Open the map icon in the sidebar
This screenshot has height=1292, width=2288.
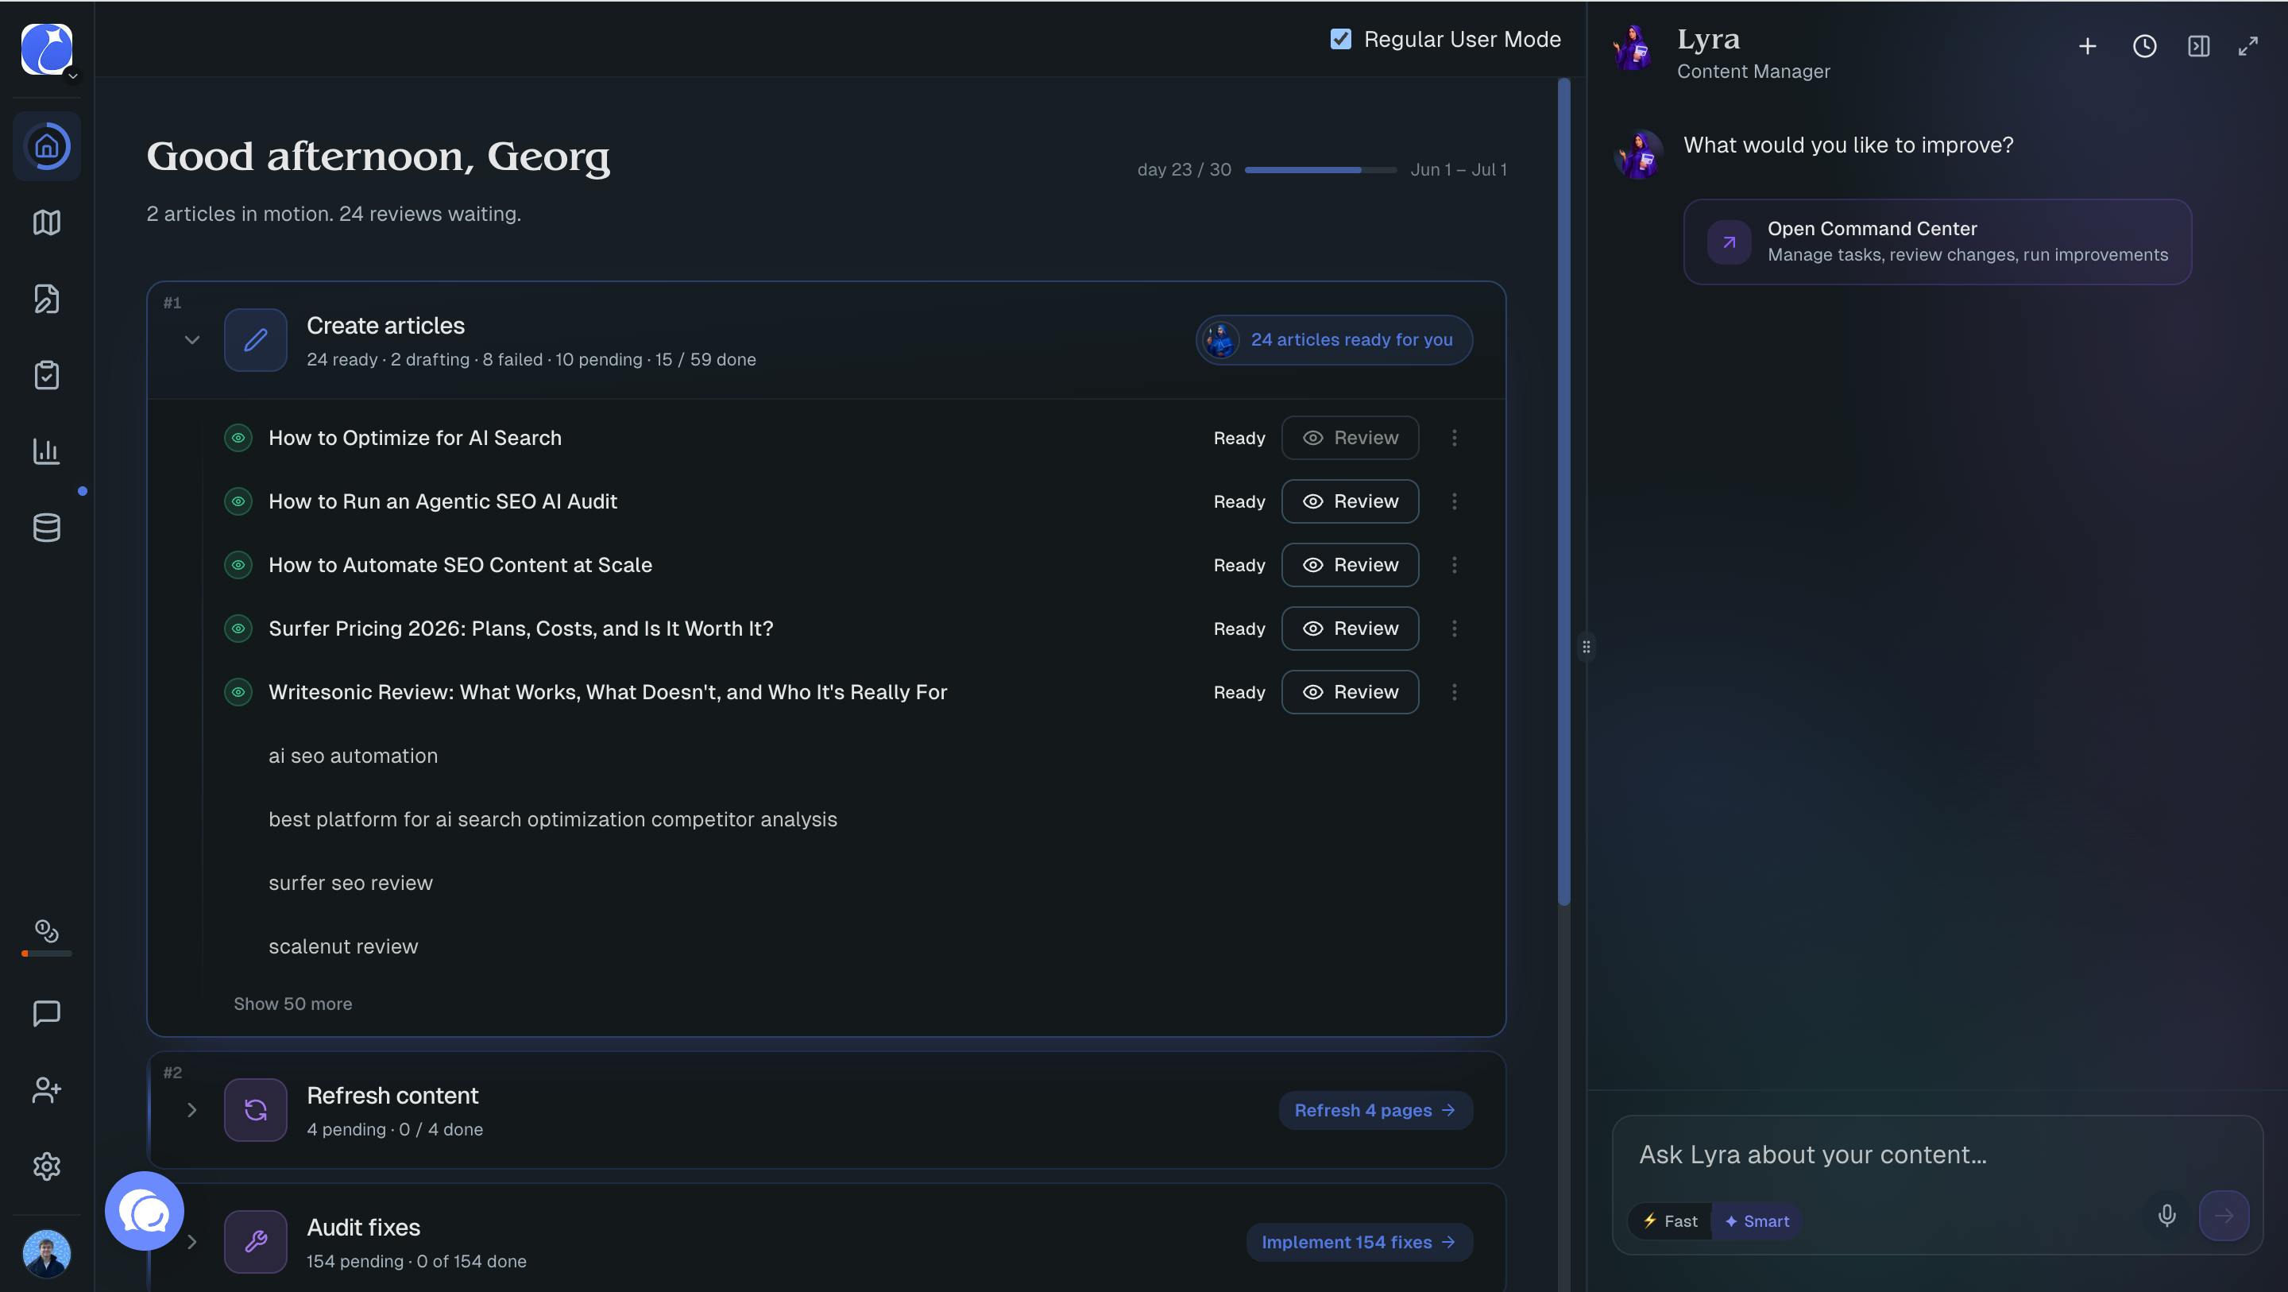[47, 222]
